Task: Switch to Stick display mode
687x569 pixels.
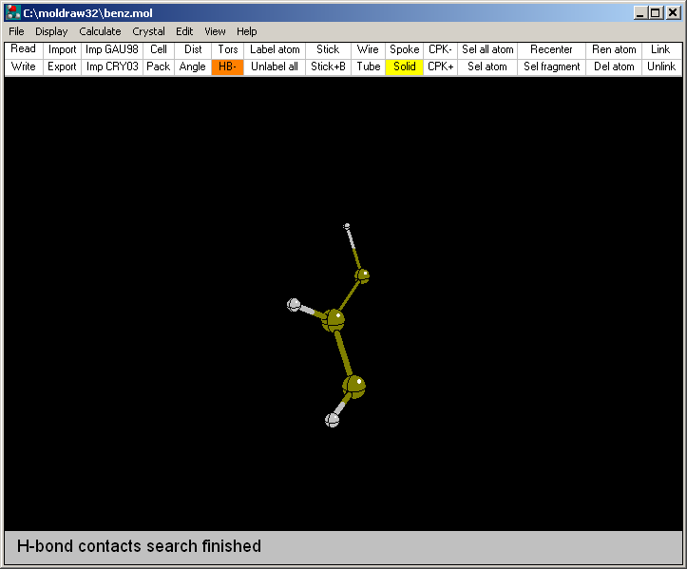Action: click(x=328, y=49)
